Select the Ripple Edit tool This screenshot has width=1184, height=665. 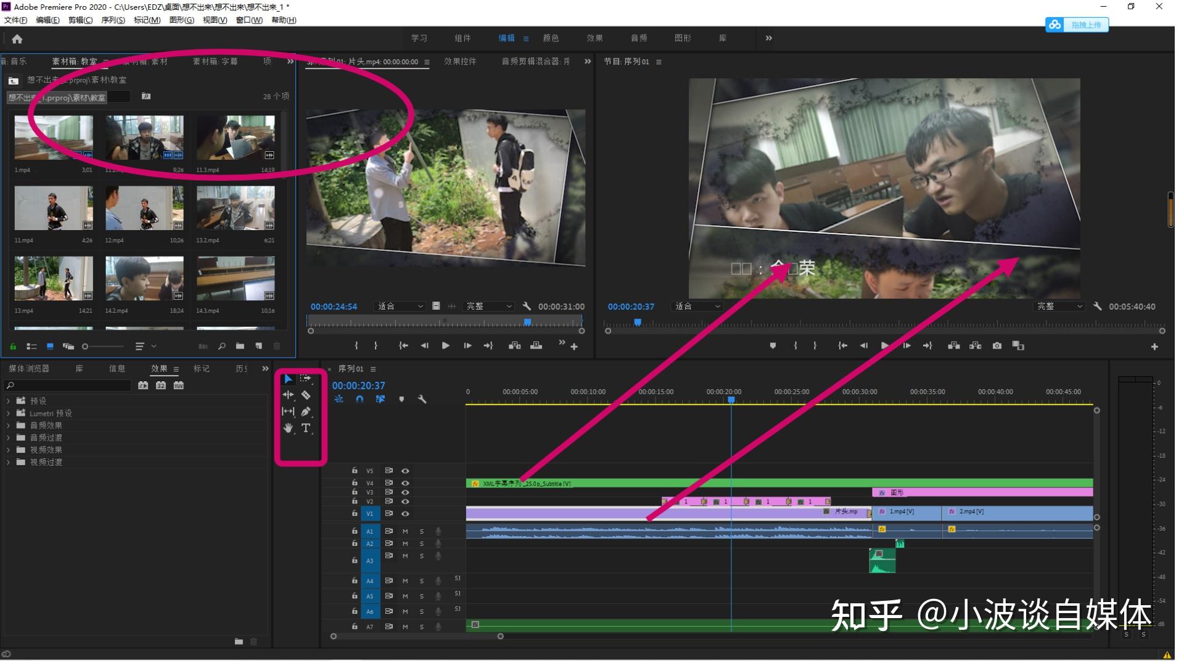click(x=288, y=396)
